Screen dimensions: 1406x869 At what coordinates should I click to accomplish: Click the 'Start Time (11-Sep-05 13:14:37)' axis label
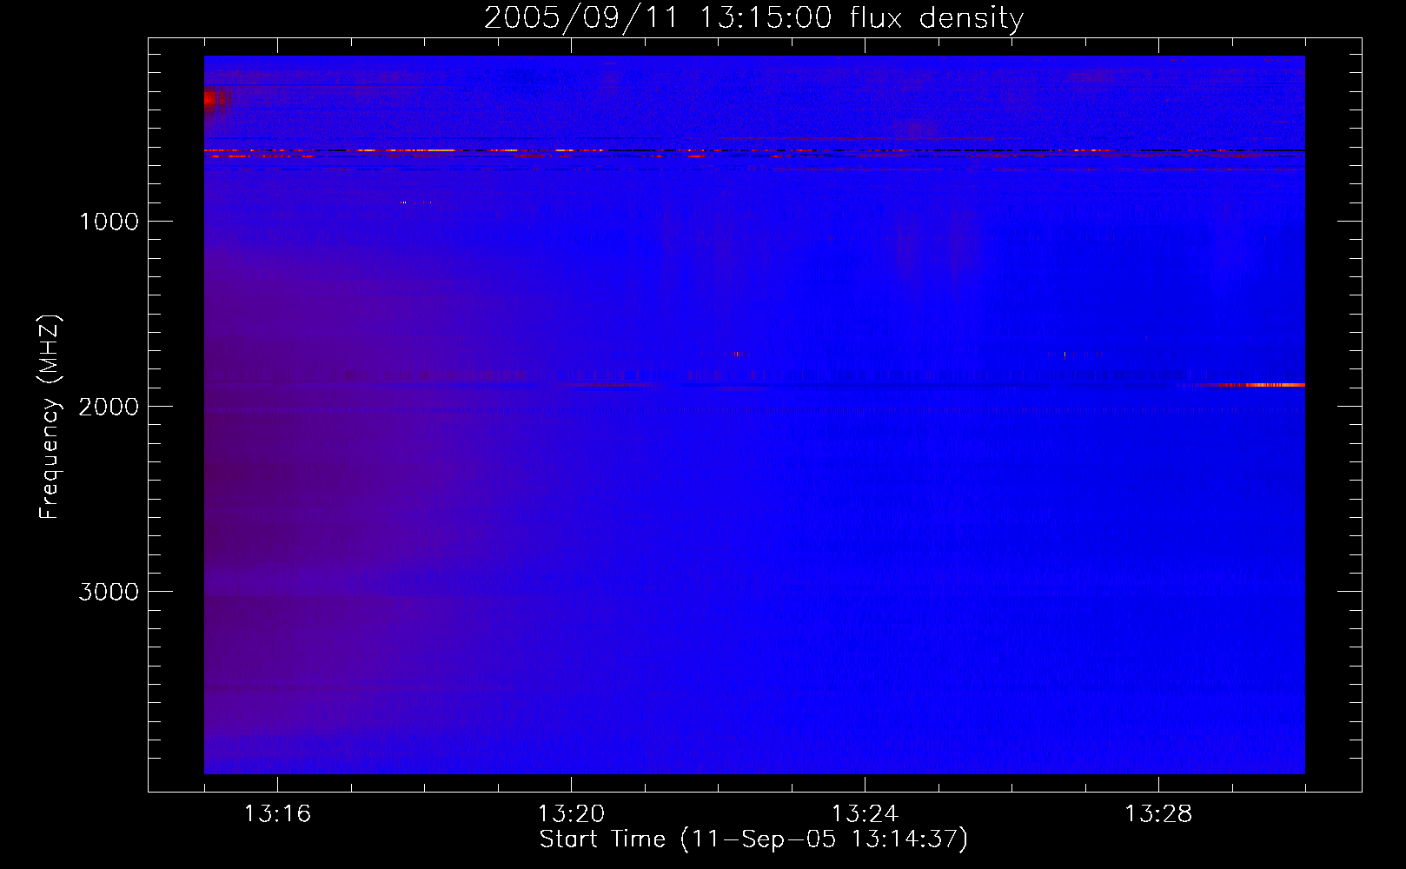[x=753, y=839]
